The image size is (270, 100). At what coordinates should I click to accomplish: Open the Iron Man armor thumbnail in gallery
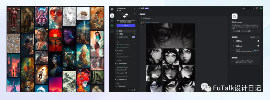tap(13, 19)
